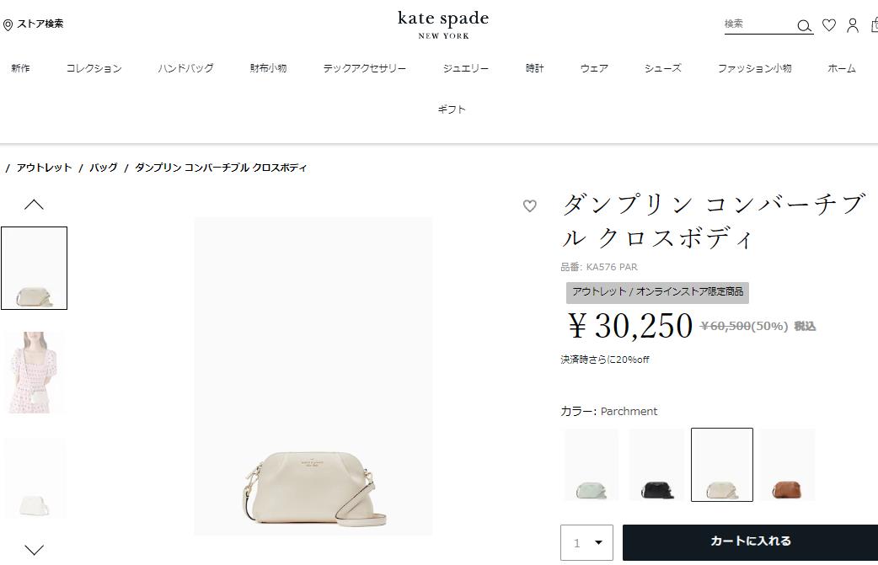
Task: Open the ギフト menu item
Action: pyautogui.click(x=452, y=109)
